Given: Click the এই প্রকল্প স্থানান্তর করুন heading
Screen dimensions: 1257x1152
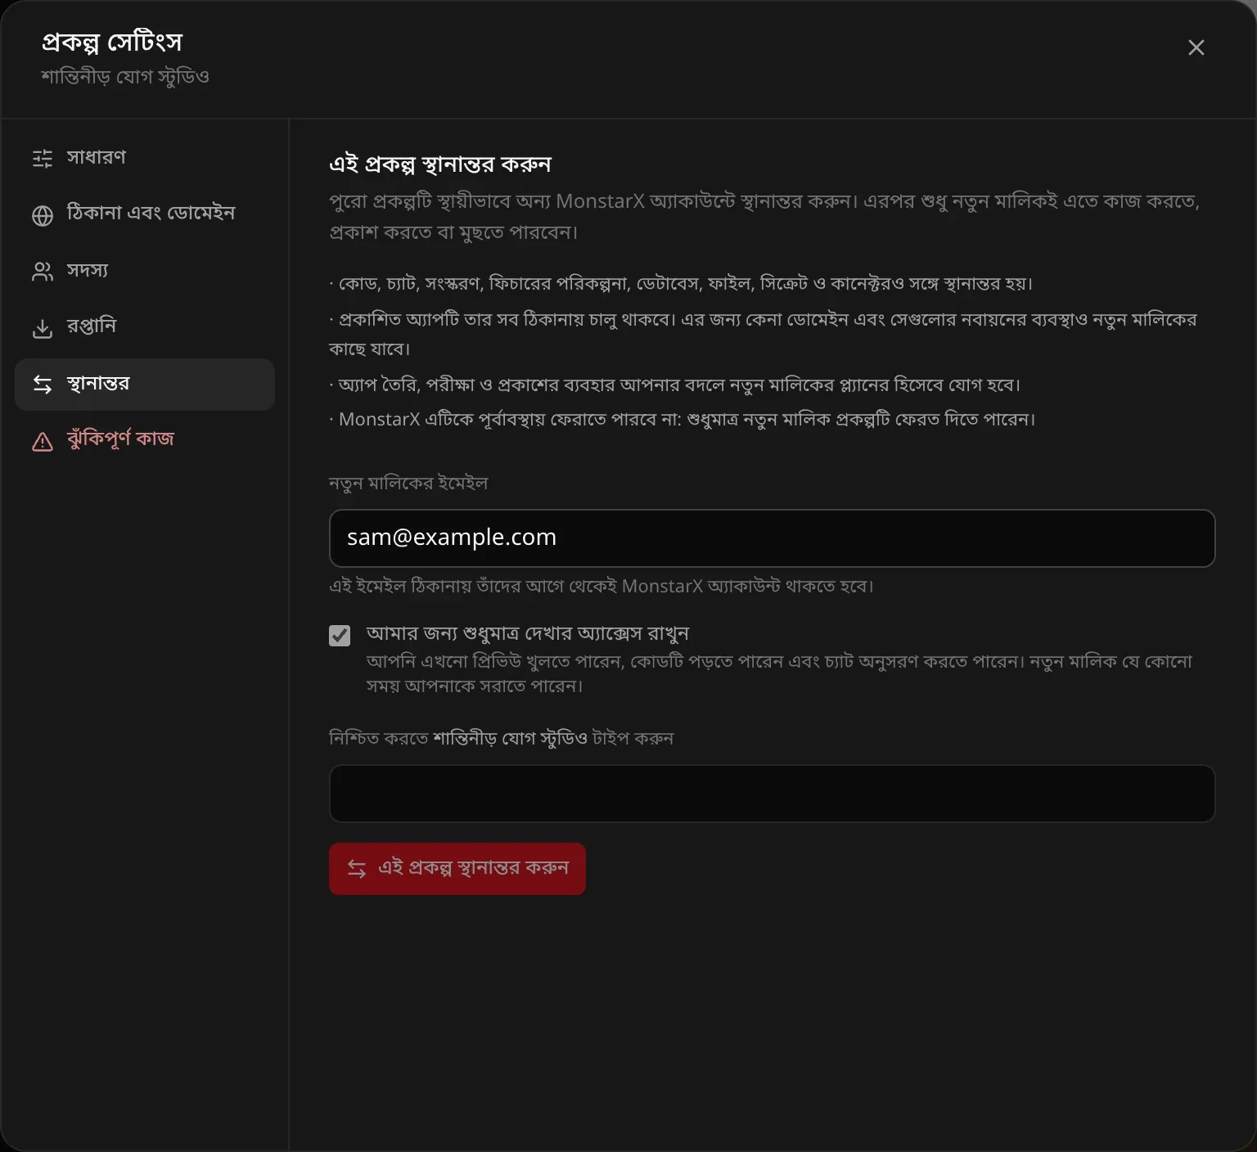Looking at the screenshot, I should (440, 164).
